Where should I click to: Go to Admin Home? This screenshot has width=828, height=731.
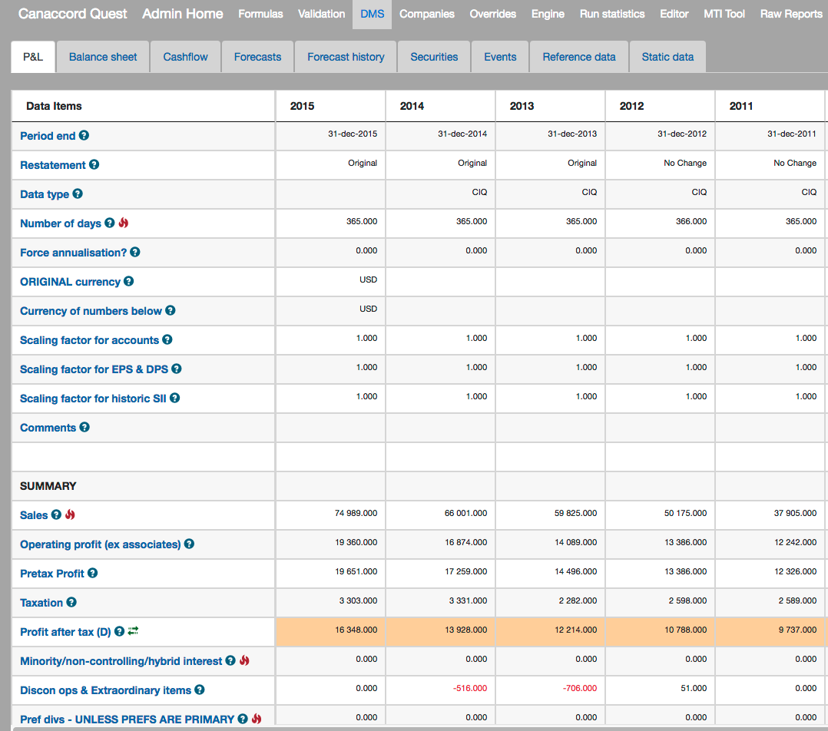(183, 14)
